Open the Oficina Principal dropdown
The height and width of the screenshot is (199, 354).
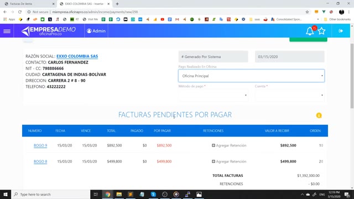(251, 76)
